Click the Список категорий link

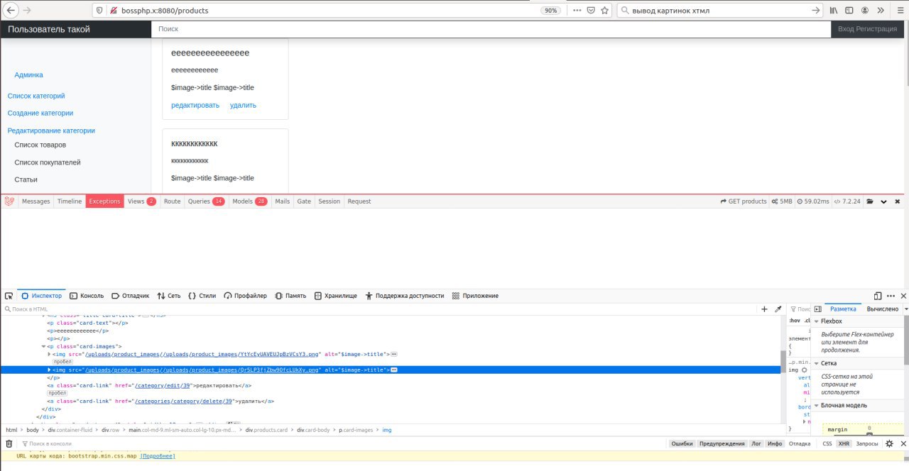pyautogui.click(x=36, y=96)
